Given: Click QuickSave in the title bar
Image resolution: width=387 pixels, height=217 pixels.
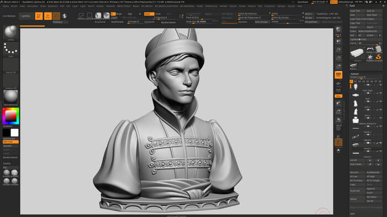Looking at the screenshot, I should click(x=302, y=2).
